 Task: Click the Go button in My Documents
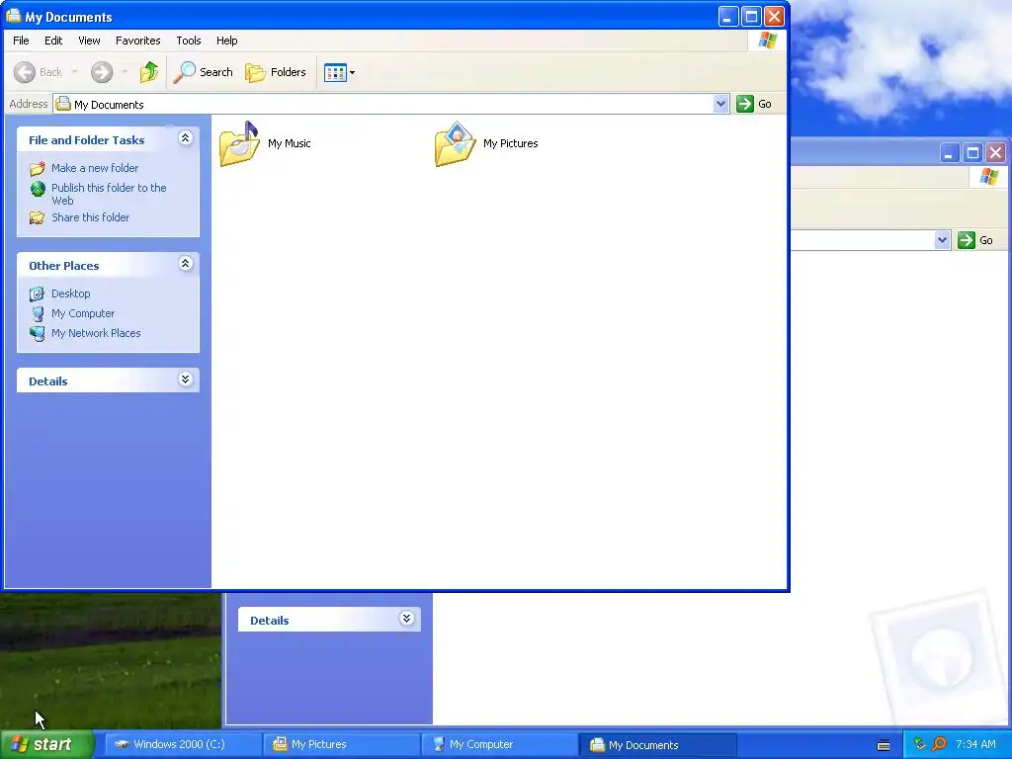click(x=754, y=104)
